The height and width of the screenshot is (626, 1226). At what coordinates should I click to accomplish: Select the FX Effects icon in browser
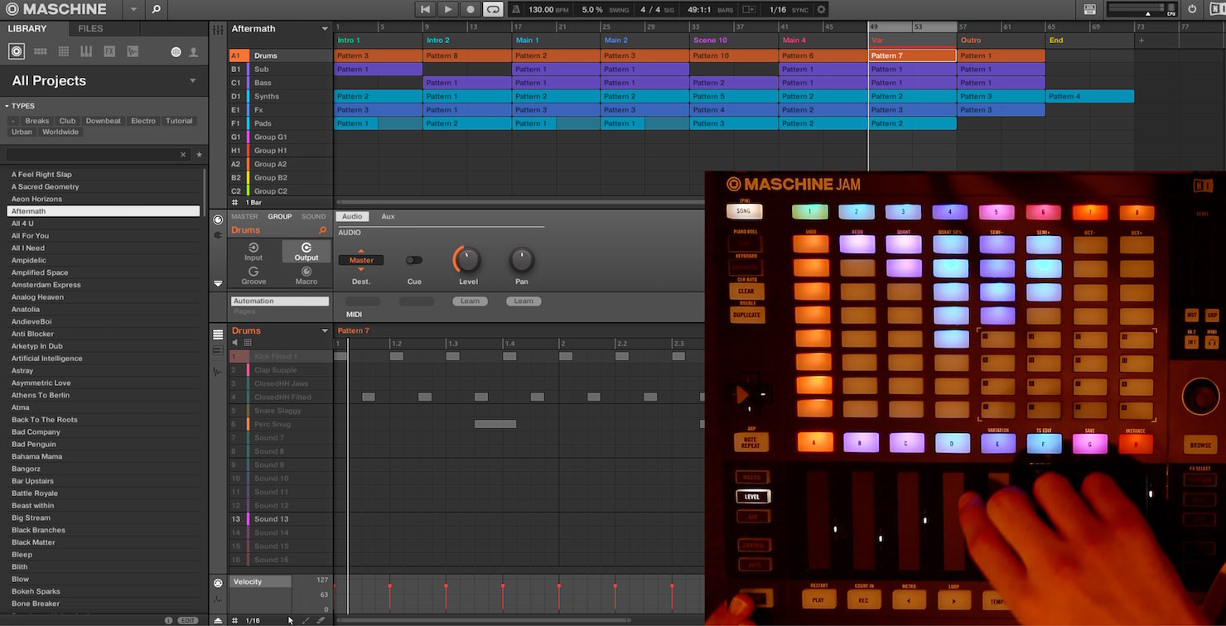tap(109, 51)
